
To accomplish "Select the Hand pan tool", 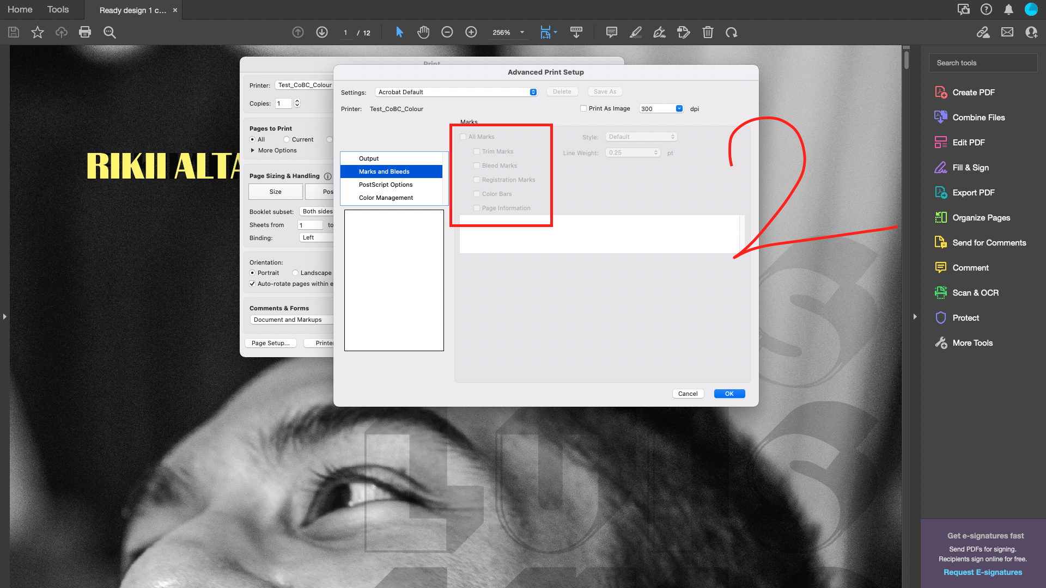I will pos(423,32).
